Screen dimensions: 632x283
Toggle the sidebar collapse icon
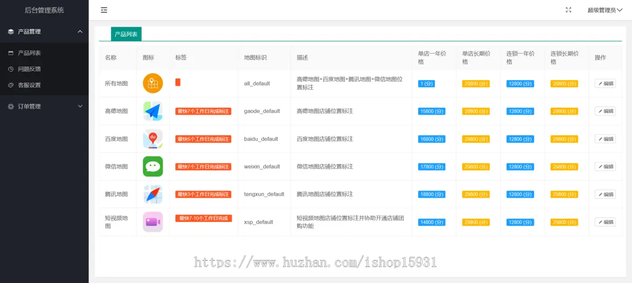pos(104,10)
